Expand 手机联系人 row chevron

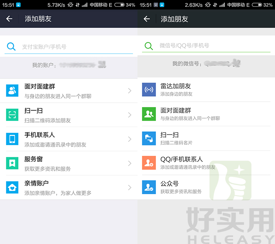coord(130,139)
